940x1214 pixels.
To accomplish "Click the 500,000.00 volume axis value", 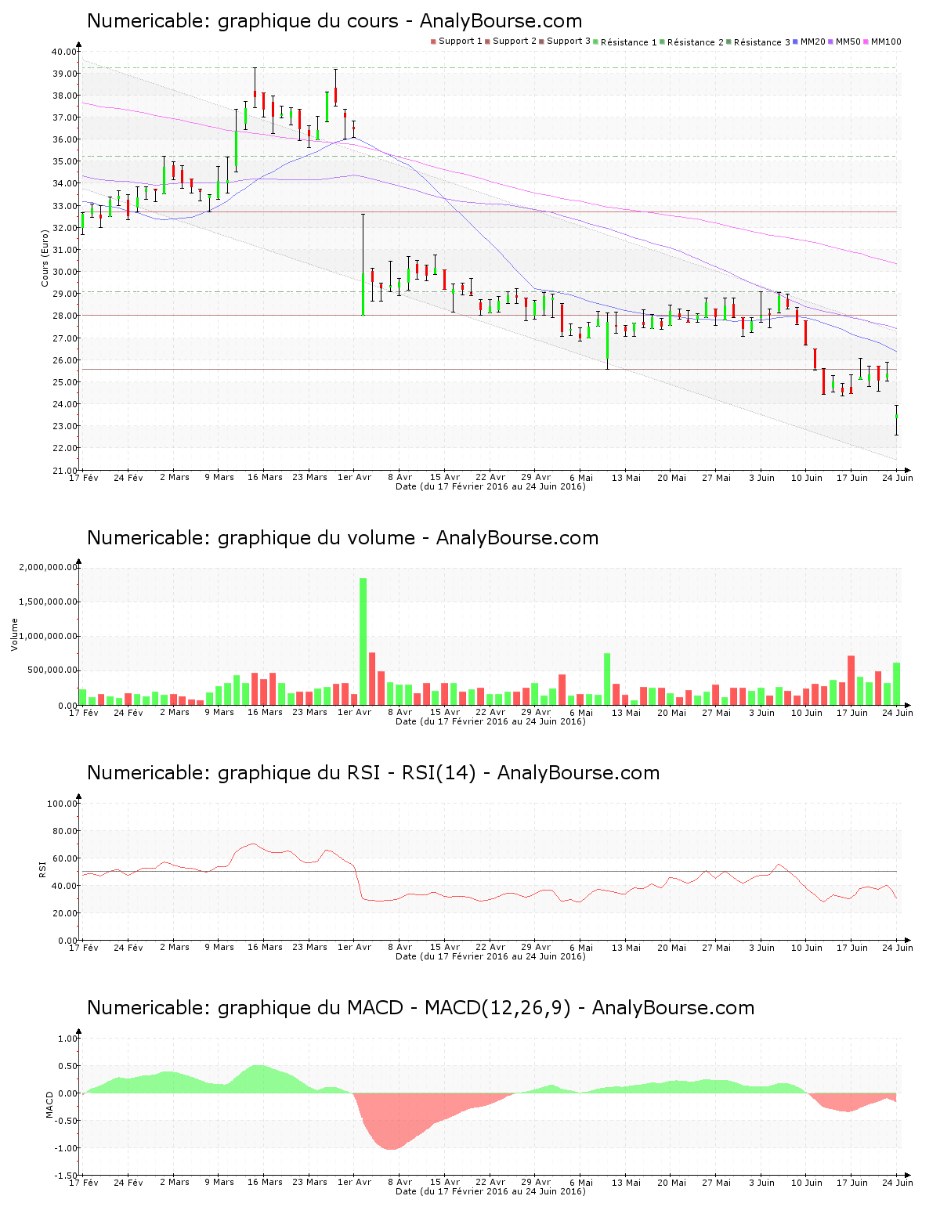I will (x=51, y=670).
